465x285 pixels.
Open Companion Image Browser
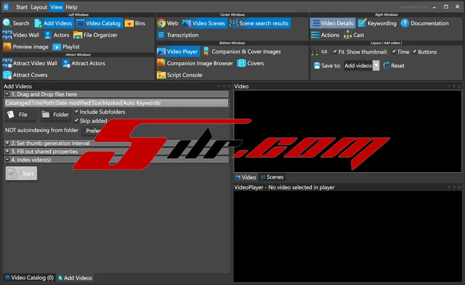coord(195,63)
